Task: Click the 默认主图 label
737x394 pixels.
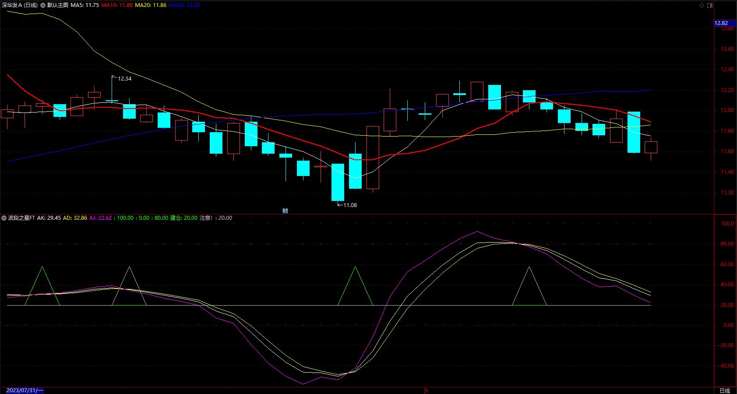Action: tap(58, 5)
